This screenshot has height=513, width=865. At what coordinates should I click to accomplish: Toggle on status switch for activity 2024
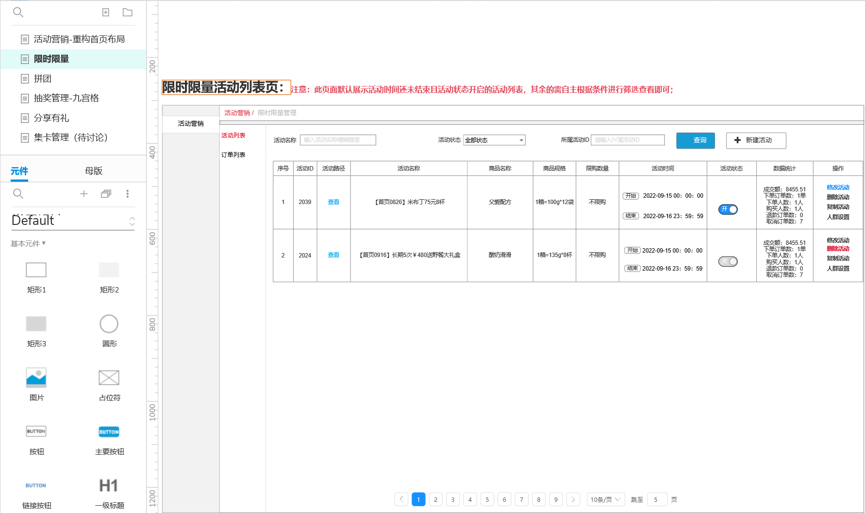click(728, 261)
